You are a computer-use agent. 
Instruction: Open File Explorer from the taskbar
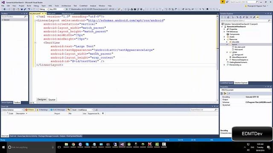tap(67, 144)
